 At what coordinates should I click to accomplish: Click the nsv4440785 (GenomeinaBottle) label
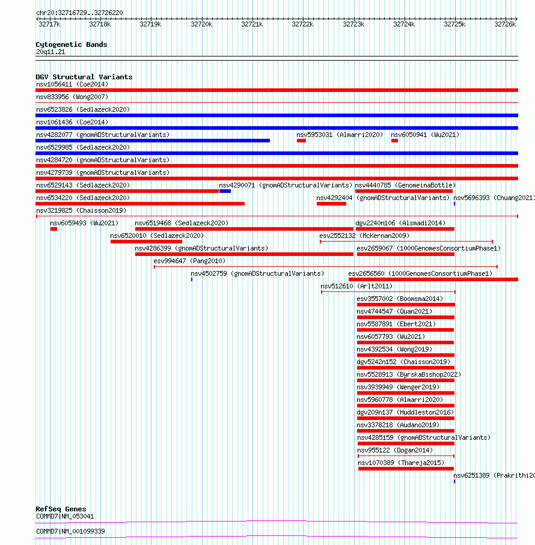point(405,185)
